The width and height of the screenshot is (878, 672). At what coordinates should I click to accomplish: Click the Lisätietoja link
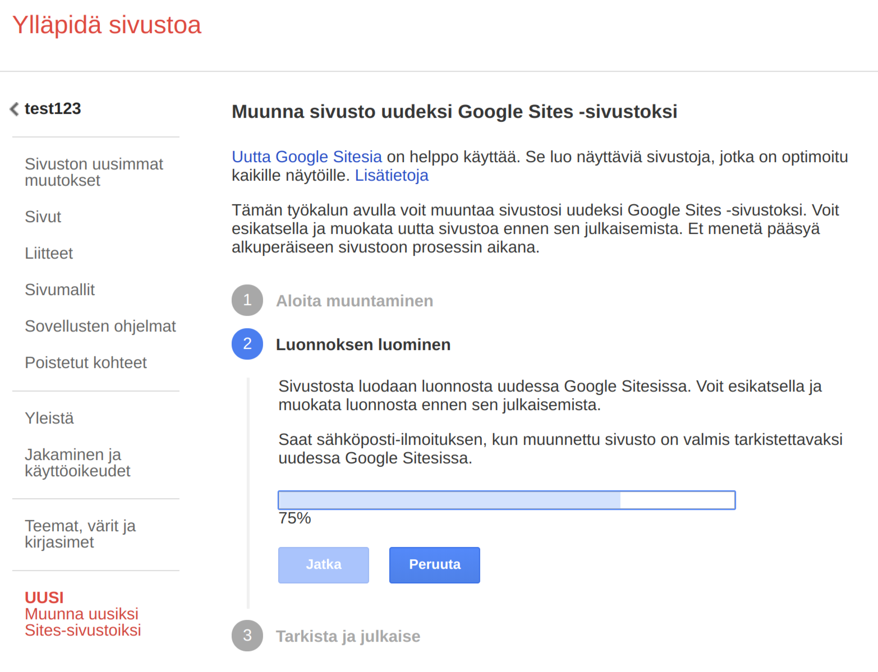[x=392, y=175]
